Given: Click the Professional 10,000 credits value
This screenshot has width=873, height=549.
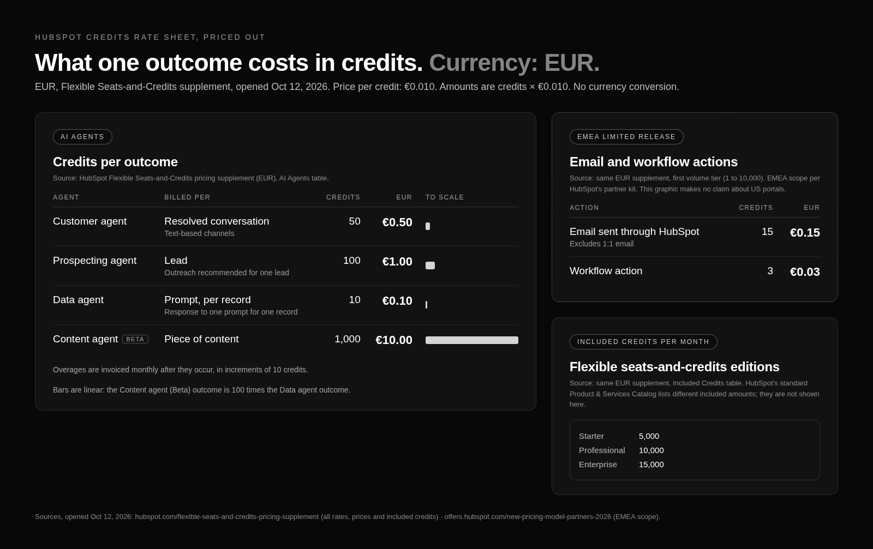Looking at the screenshot, I should [x=651, y=450].
